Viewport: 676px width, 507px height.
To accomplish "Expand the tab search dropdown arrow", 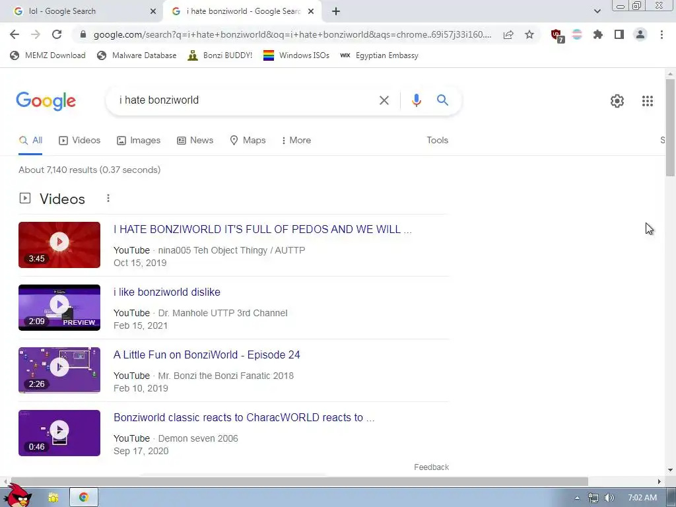I will coord(597,11).
